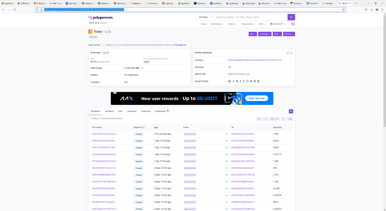386x211 pixels.
Task: Click the Total Supply info icon
Action: pos(142,68)
